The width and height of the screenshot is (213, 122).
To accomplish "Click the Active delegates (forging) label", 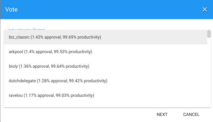I will pyautogui.click(x=26, y=29).
